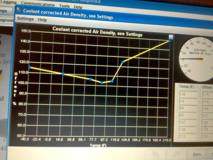213x160 pixels.
Task: Select the curve end point at 215 F
Action: 170,41
